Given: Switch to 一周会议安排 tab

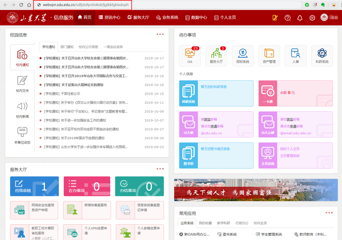Looking at the screenshot, I should click(113, 47).
